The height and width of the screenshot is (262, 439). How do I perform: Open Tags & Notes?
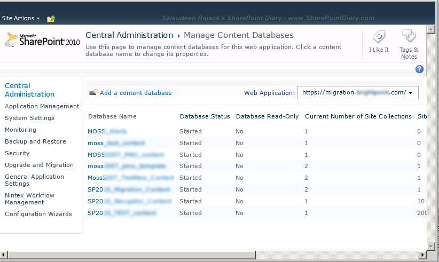(x=409, y=45)
